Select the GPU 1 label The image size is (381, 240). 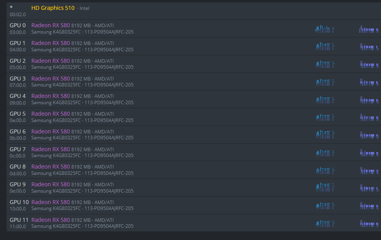pos(18,43)
